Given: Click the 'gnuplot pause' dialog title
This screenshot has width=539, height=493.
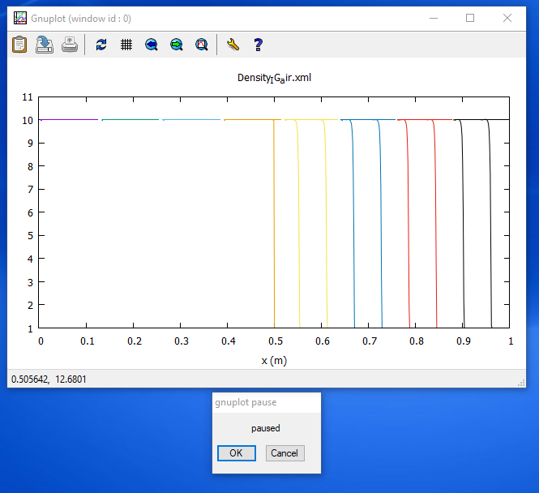Looking at the screenshot, I should 246,402.
